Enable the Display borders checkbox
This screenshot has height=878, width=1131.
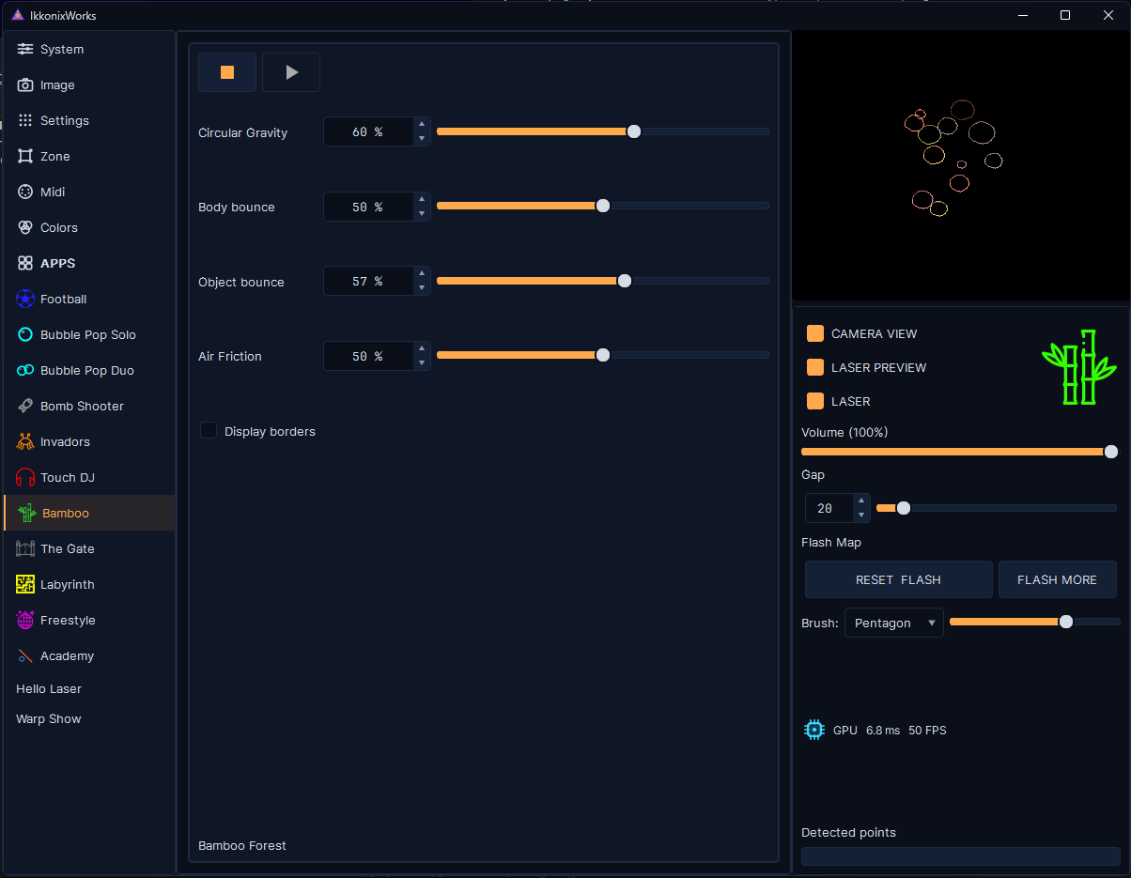[209, 430]
